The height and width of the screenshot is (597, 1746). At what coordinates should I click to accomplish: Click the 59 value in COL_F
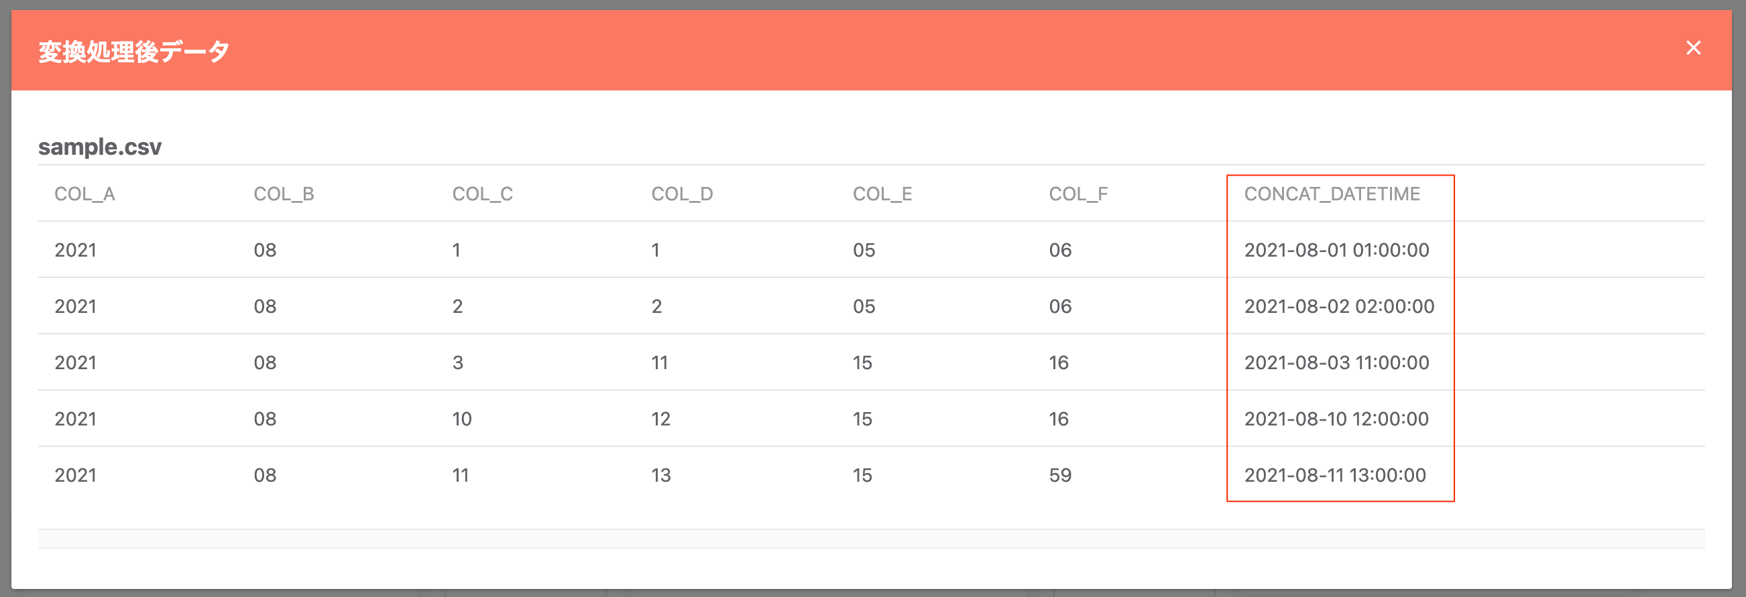click(x=1060, y=475)
